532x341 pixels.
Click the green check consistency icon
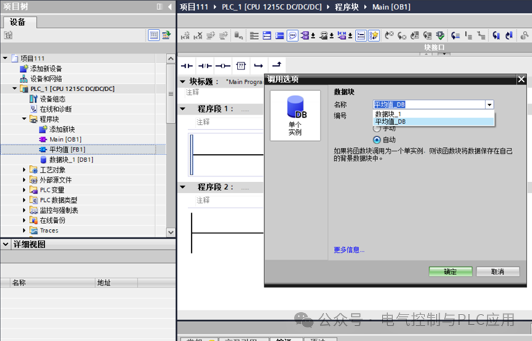[440, 35]
